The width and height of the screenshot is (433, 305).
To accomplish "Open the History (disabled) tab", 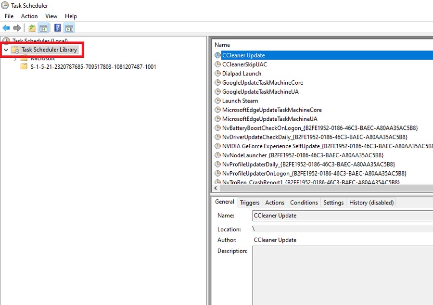I will [371, 203].
